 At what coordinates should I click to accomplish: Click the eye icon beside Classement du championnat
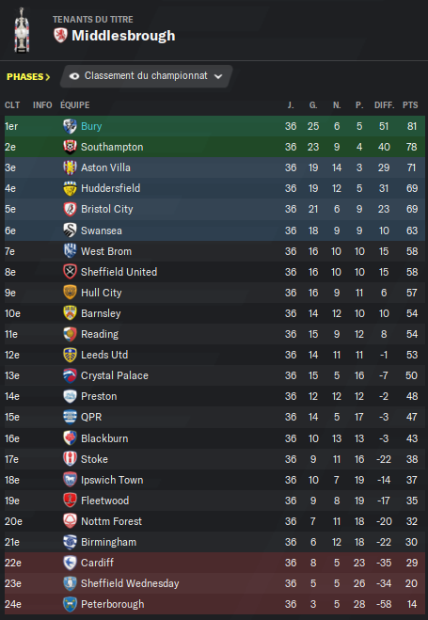tap(74, 76)
